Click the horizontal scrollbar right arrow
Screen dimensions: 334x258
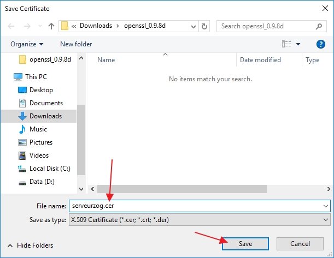pyautogui.click(x=329, y=189)
